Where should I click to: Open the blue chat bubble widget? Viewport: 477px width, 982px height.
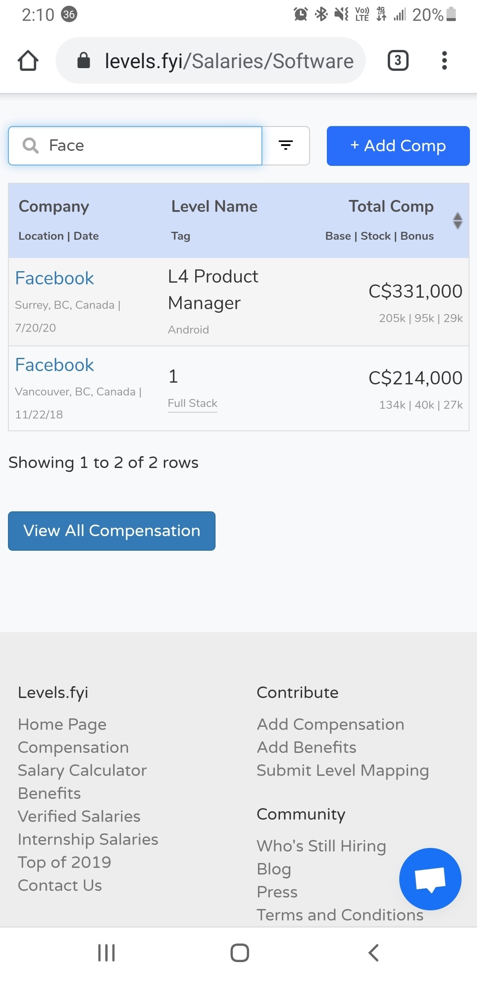(430, 879)
